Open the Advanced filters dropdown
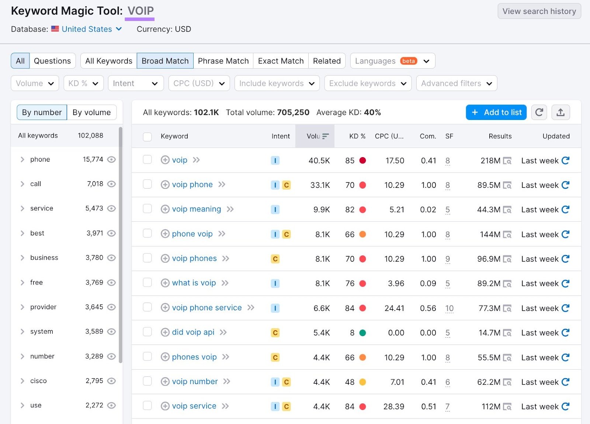Image resolution: width=590 pixels, height=424 pixels. click(x=456, y=83)
